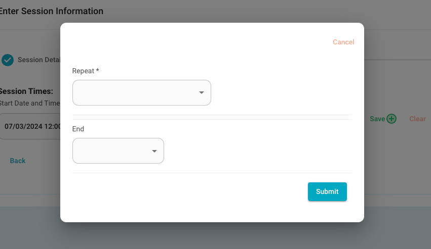The image size is (431, 249).
Task: Click the divider line under Repeat field
Action: click(x=212, y=115)
